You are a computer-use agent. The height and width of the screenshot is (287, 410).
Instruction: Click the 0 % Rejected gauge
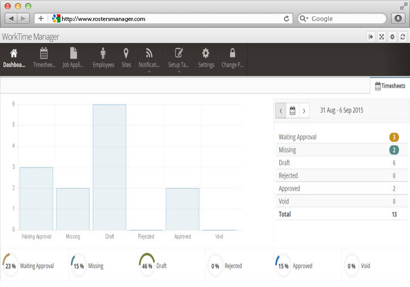point(215,266)
